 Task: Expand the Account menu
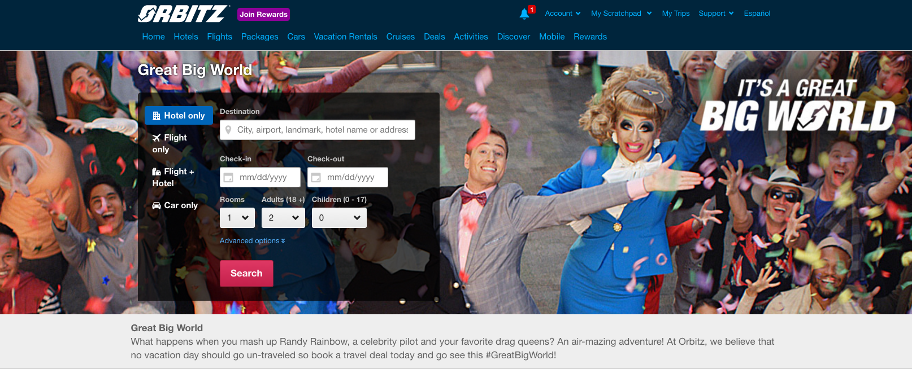(x=562, y=14)
